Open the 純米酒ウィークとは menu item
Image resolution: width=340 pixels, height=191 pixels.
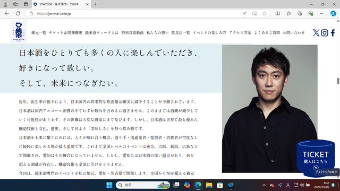coord(101,33)
